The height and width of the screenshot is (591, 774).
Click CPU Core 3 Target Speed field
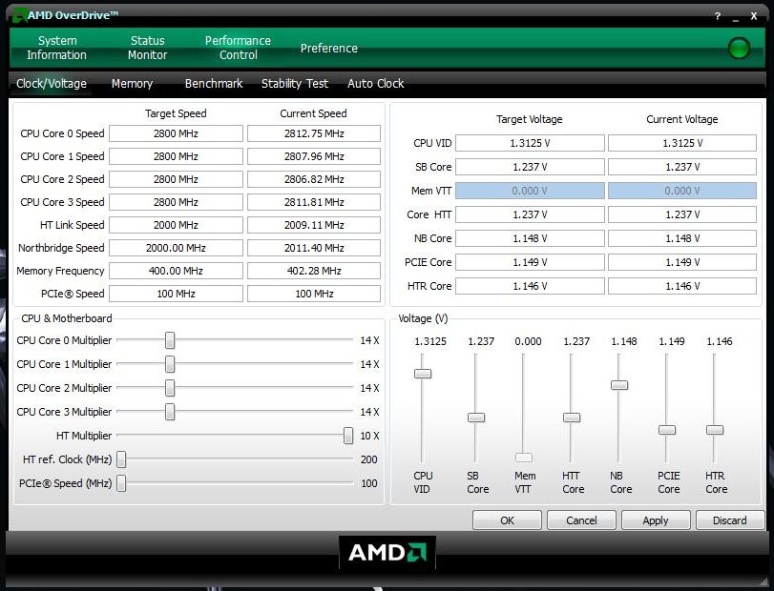point(176,202)
